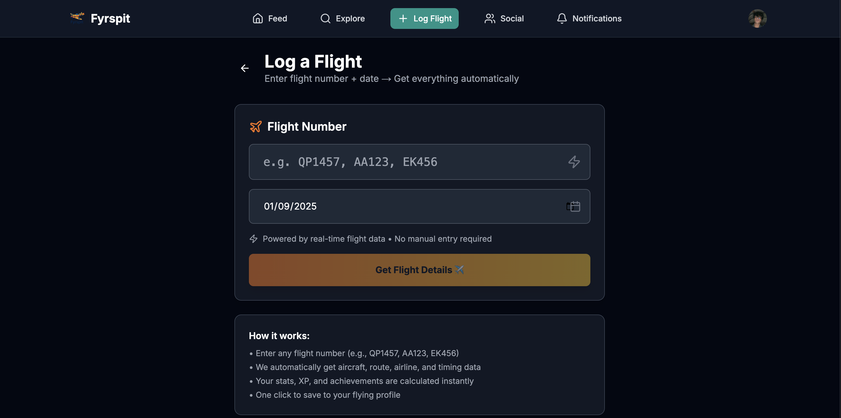
Task: Click the date field showing 01/09/2025
Action: pos(419,206)
